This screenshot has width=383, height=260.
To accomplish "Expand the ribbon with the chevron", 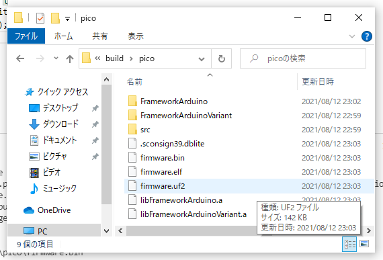I will pyautogui.click(x=352, y=36).
